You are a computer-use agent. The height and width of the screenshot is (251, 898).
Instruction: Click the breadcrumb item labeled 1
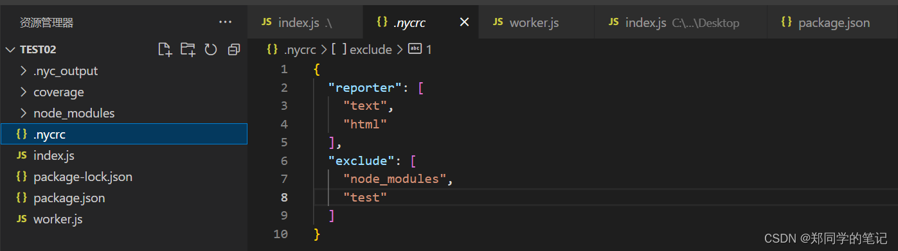pos(429,49)
